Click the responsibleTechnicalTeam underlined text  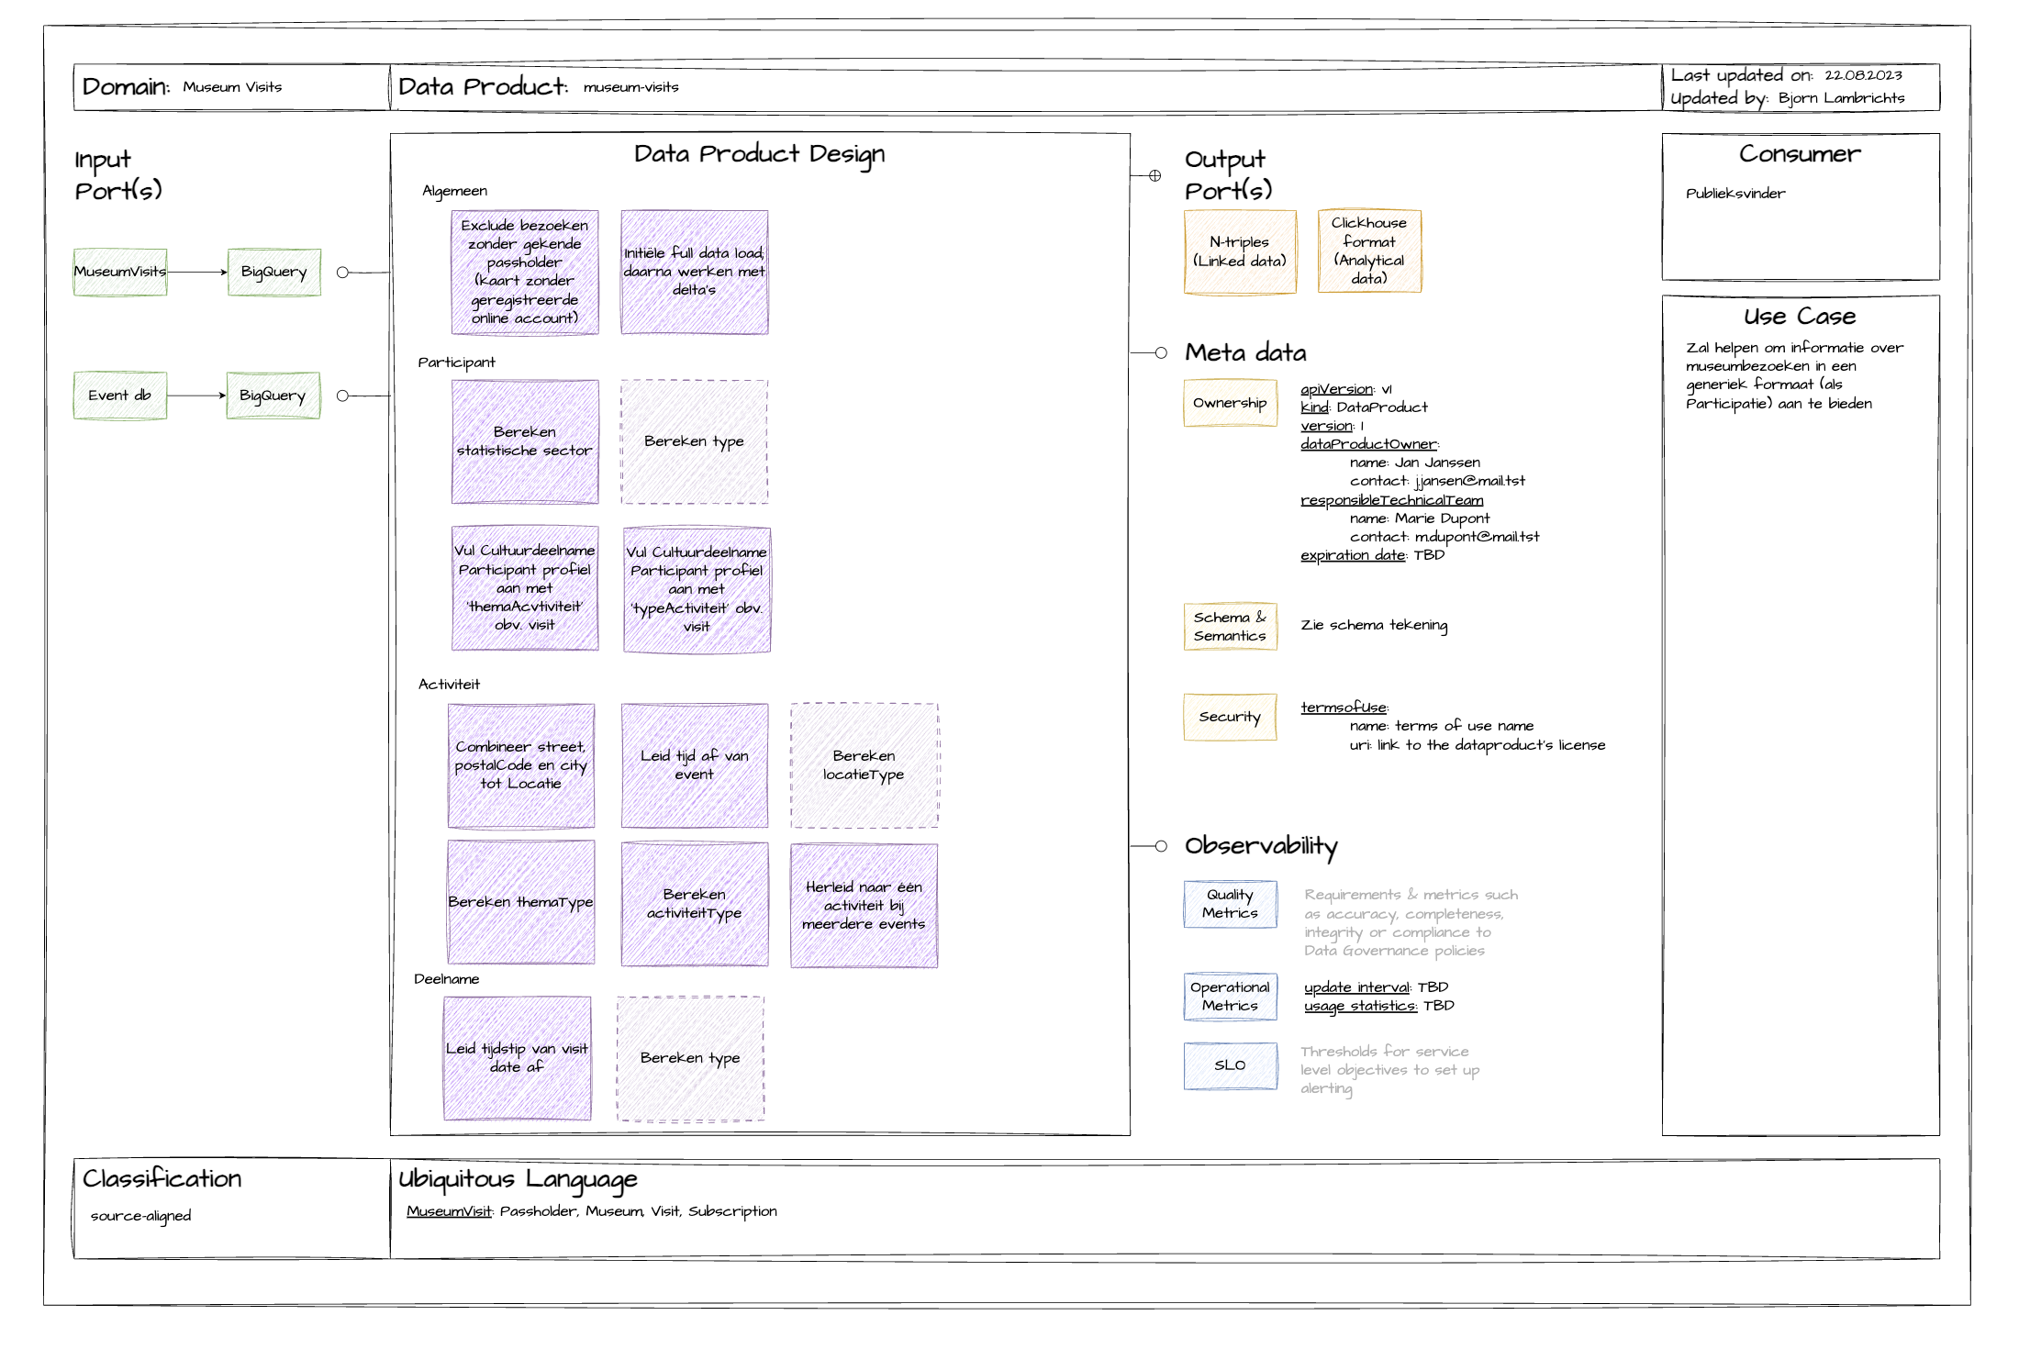(1391, 500)
